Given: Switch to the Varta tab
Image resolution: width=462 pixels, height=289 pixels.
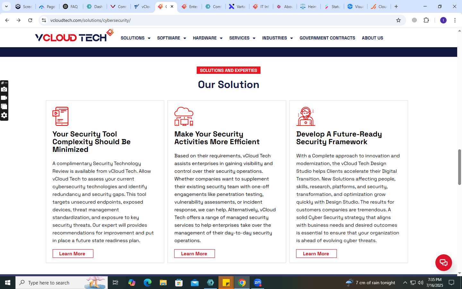Looking at the screenshot, I should pos(237,6).
